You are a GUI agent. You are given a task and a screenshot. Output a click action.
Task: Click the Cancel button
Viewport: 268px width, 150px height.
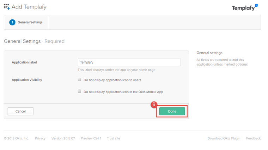20,111
